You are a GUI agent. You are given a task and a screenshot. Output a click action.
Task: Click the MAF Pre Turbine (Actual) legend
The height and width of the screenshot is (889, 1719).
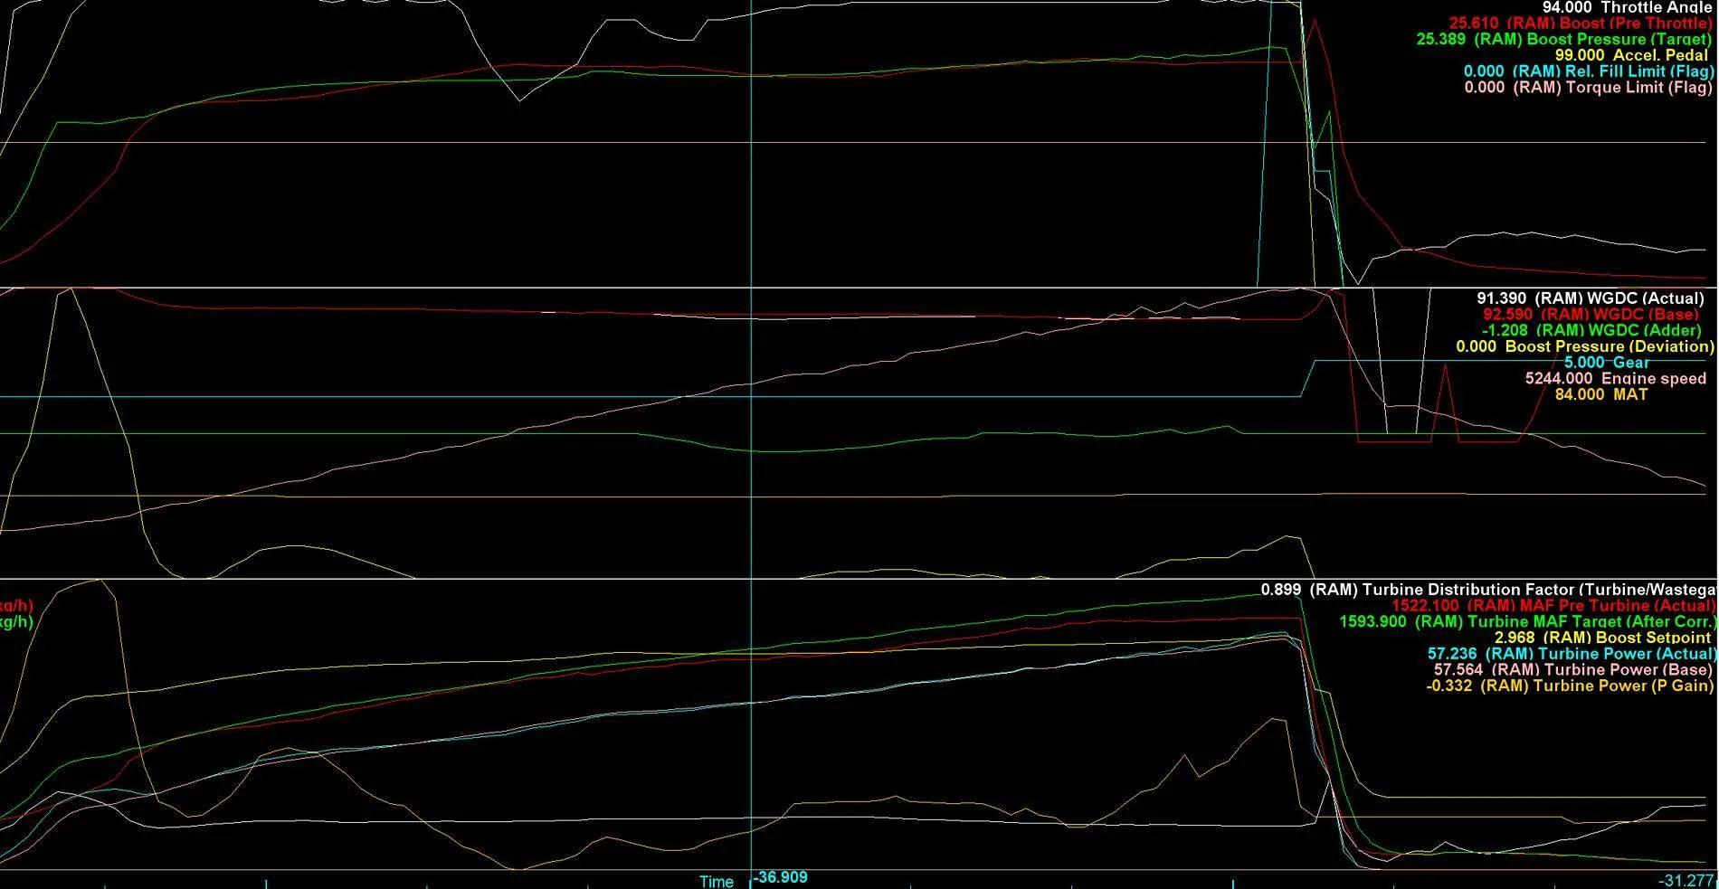(x=1553, y=606)
